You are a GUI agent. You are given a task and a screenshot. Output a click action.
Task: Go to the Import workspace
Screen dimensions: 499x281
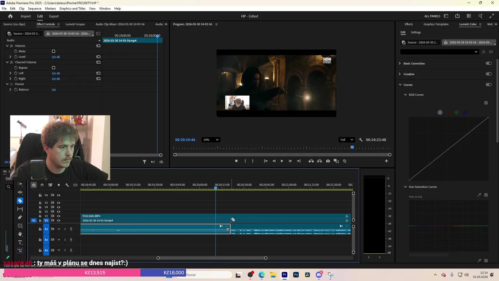click(x=26, y=16)
